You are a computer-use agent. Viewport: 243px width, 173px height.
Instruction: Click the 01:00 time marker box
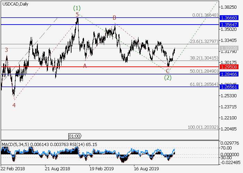(75, 136)
